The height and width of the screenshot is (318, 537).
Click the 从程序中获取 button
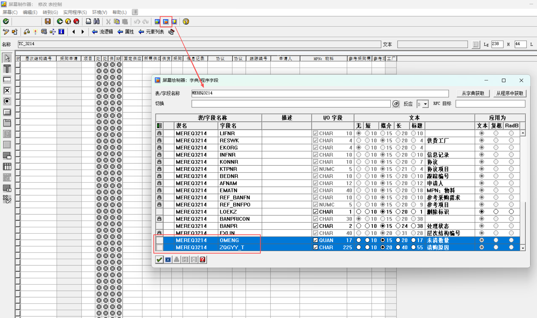(x=510, y=93)
